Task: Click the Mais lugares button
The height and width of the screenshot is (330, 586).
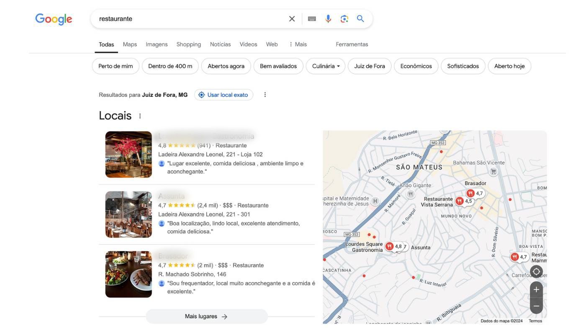Action: 207,317
